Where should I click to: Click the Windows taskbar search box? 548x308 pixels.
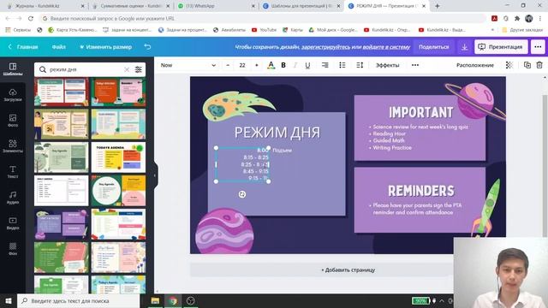[x=79, y=300]
